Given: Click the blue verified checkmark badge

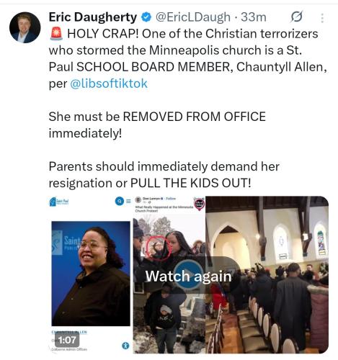Looking at the screenshot, I should 146,17.
